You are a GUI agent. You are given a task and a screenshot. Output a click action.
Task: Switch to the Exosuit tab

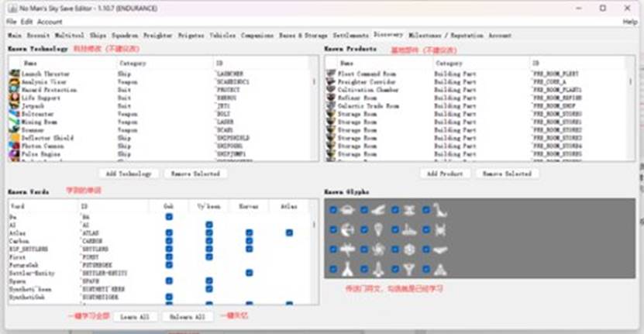click(38, 36)
